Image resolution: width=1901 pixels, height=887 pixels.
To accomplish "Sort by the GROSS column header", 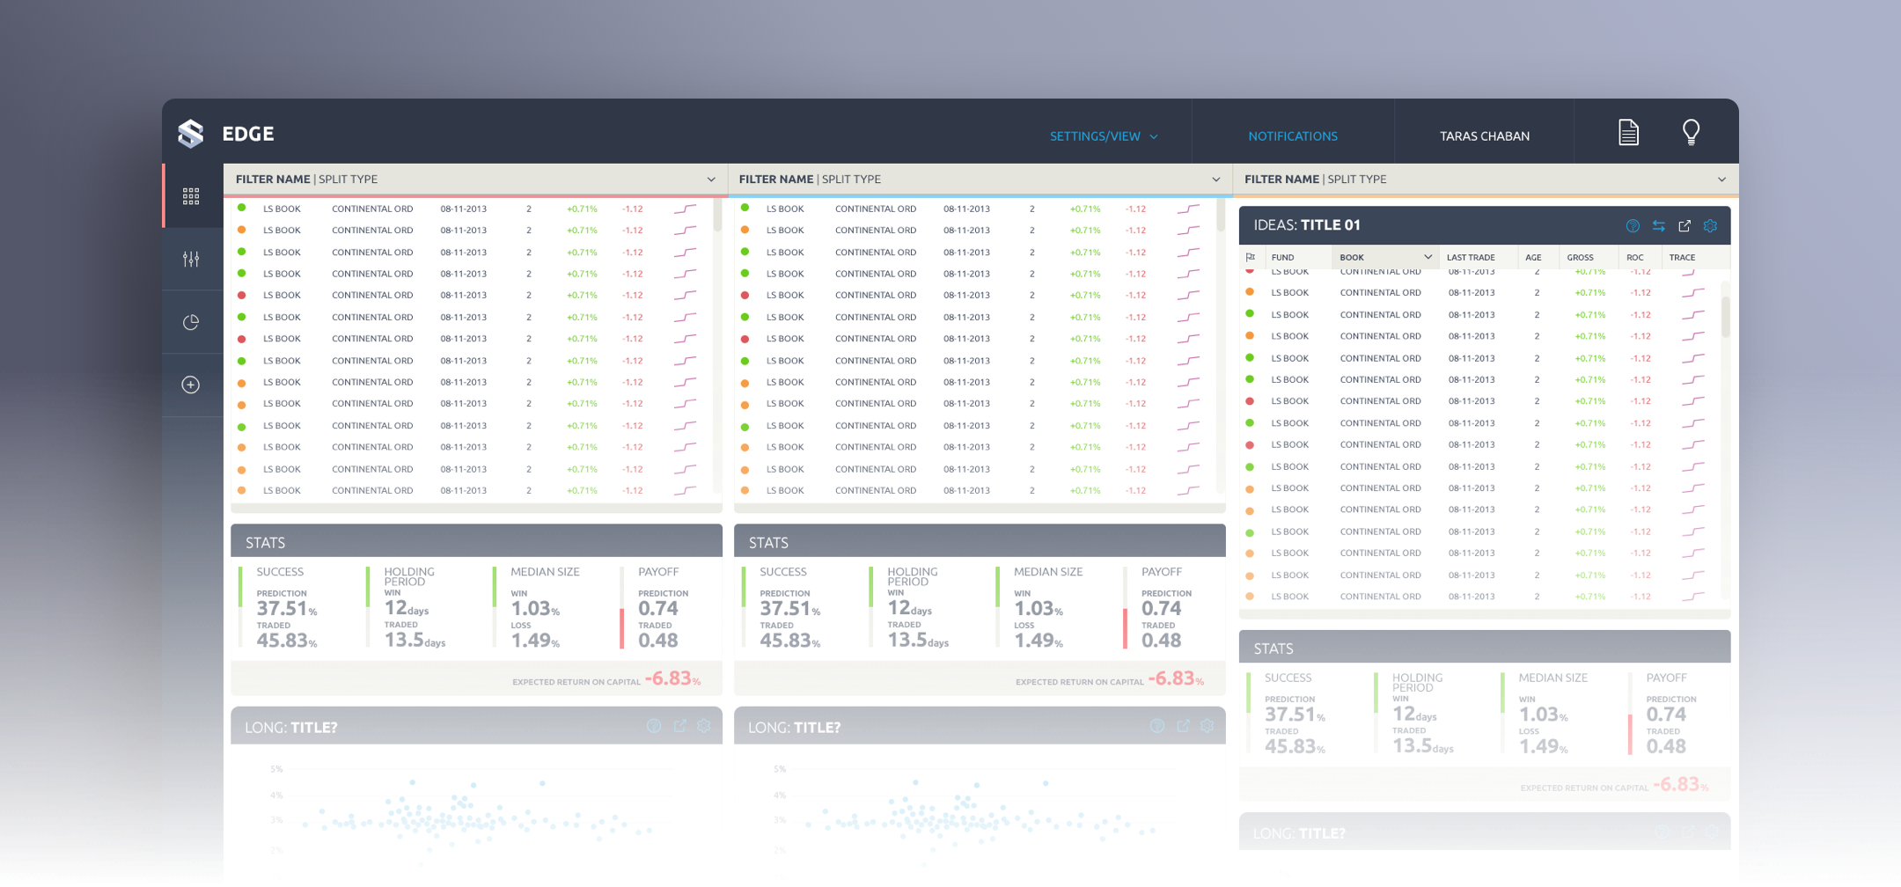I will pos(1580,258).
